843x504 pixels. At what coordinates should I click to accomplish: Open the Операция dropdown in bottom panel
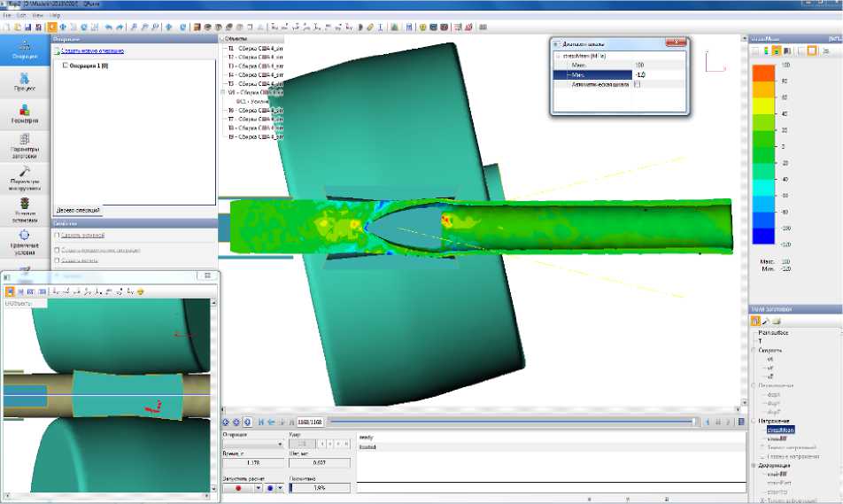click(253, 444)
